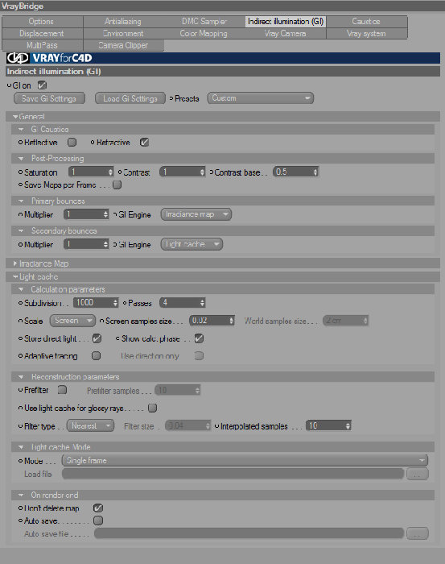Click Primary bounces Multiplier field
The width and height of the screenshot is (445, 564).
(x=86, y=214)
